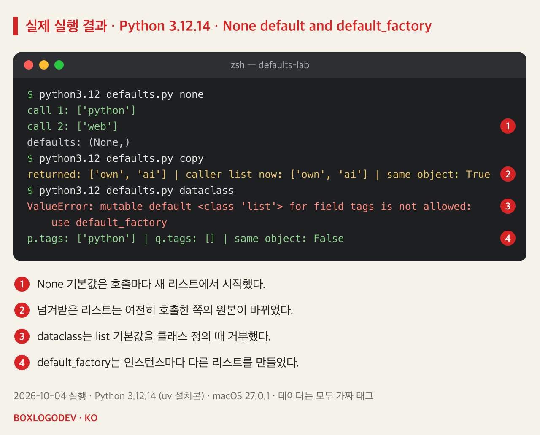Click the output line starting with 'p.tags:'

tap(185, 239)
